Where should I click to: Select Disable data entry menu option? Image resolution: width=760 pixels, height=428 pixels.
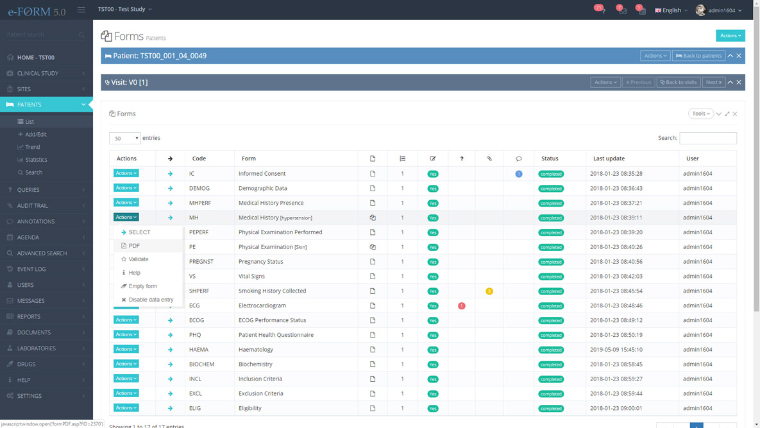[151, 300]
